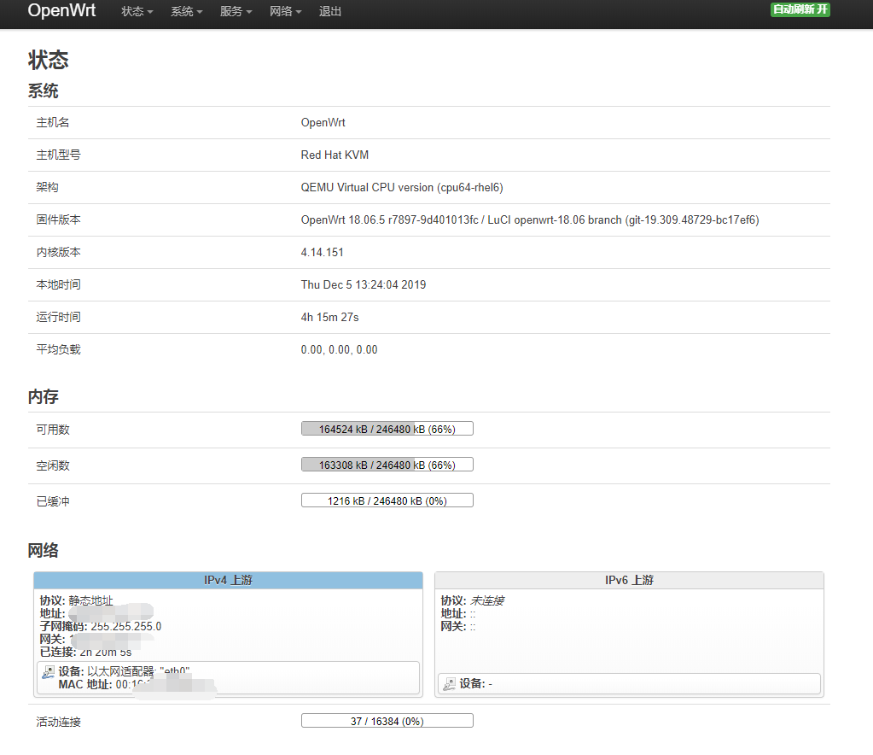Image resolution: width=873 pixels, height=755 pixels.
Task: Click the 状态 page title heading
Action: coord(49,60)
